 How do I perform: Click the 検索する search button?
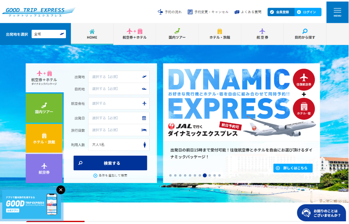110,163
